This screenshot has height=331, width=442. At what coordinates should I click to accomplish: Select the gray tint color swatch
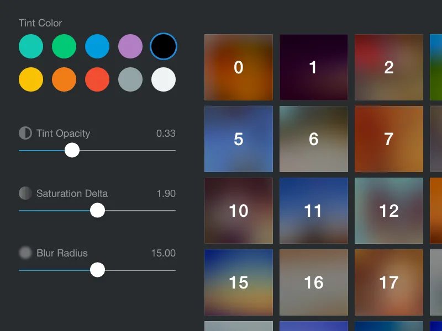tap(130, 79)
